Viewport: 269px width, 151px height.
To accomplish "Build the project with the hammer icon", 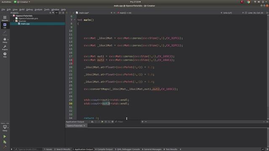I will click(5, 147).
